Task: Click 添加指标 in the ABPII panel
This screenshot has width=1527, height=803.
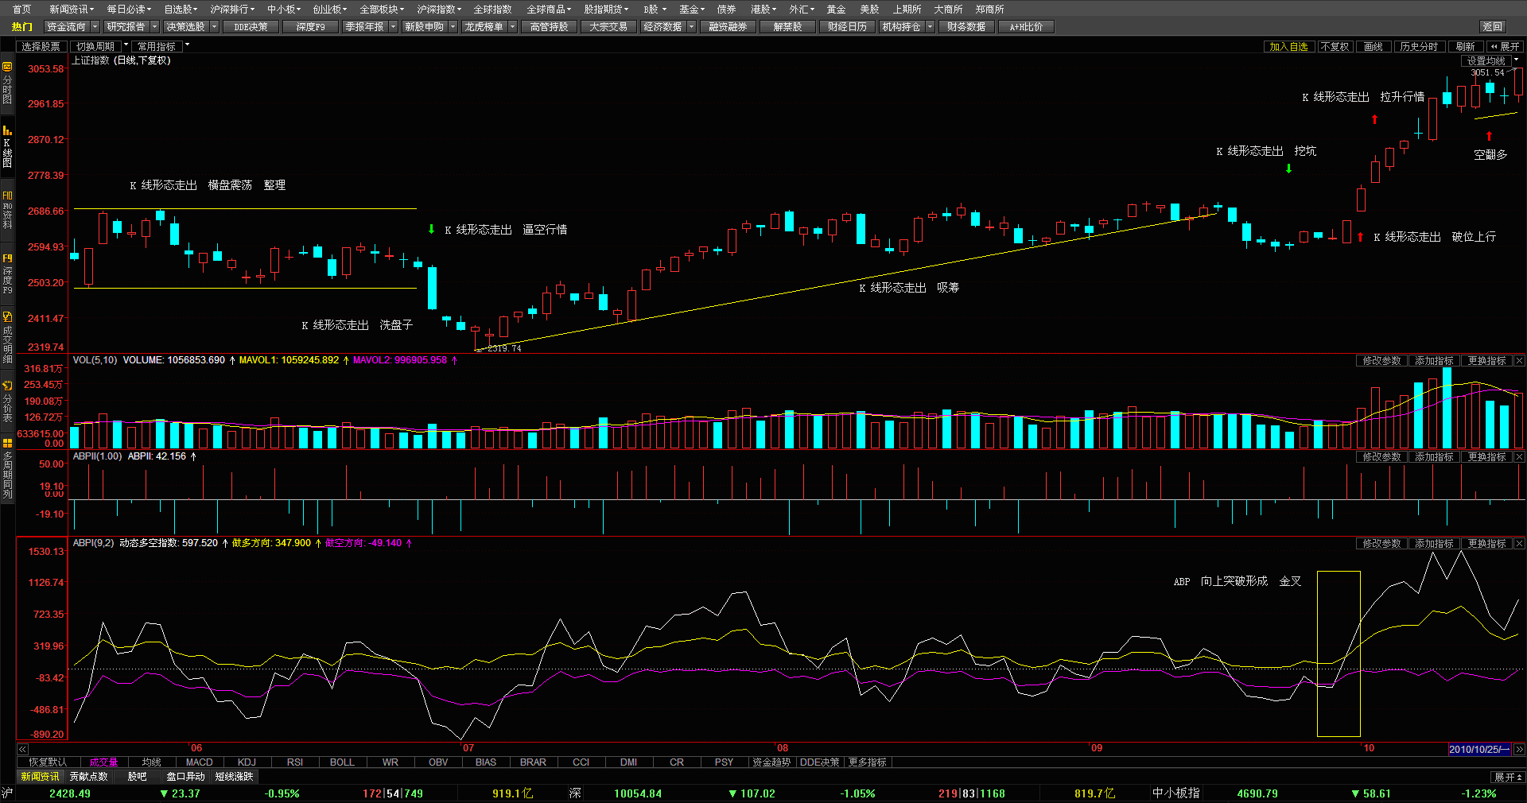Action: coord(1434,457)
